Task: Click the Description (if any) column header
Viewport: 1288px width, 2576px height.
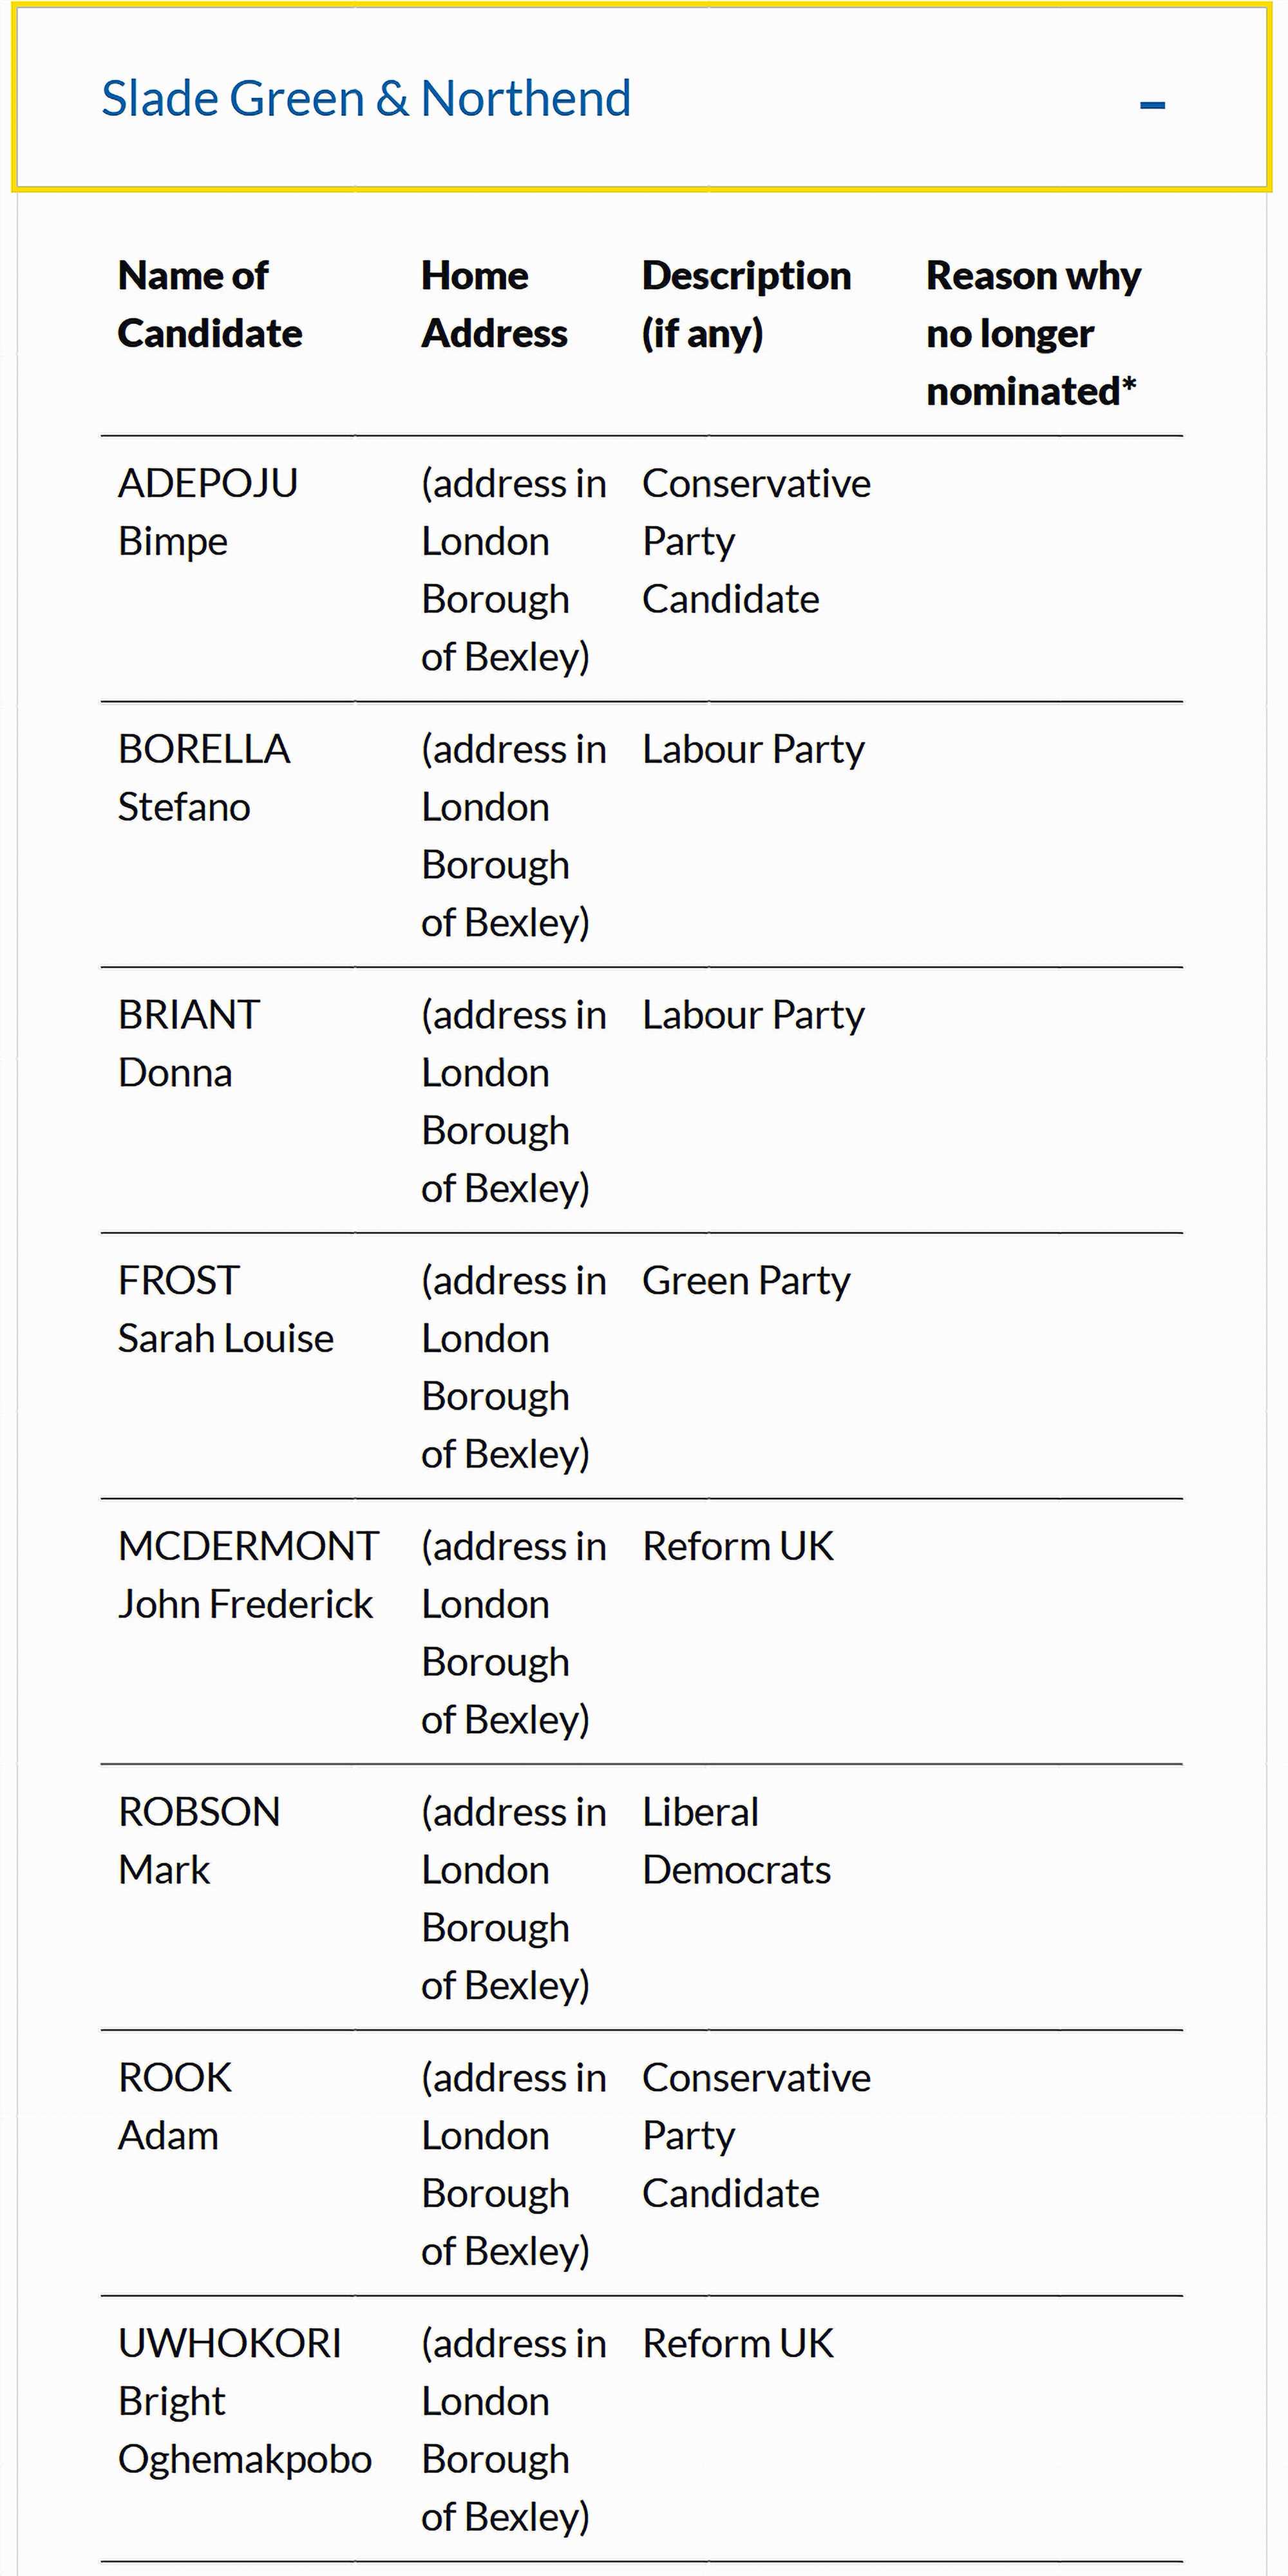Action: tap(746, 304)
